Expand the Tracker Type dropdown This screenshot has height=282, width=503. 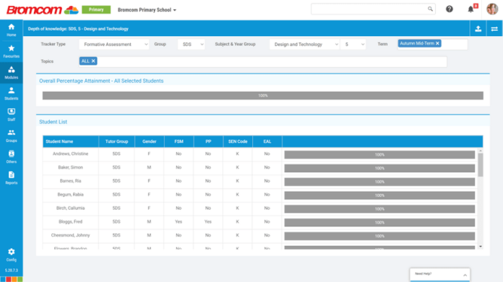coord(114,45)
